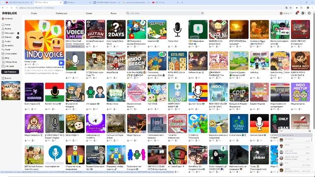Open the RIMBA VOICE game
The image size is (315, 177).
tap(116, 92)
